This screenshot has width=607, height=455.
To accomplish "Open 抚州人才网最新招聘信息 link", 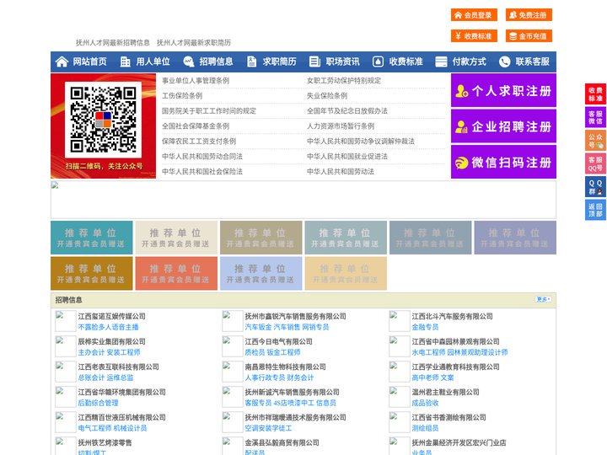I will (113, 43).
